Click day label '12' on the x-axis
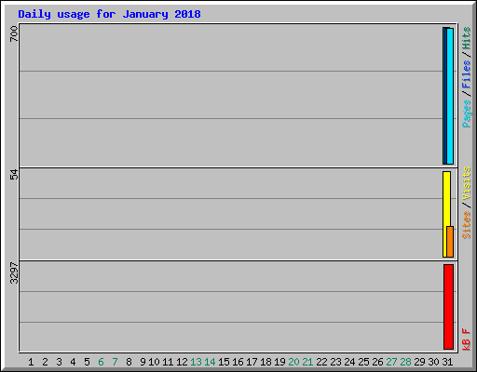 [182, 362]
